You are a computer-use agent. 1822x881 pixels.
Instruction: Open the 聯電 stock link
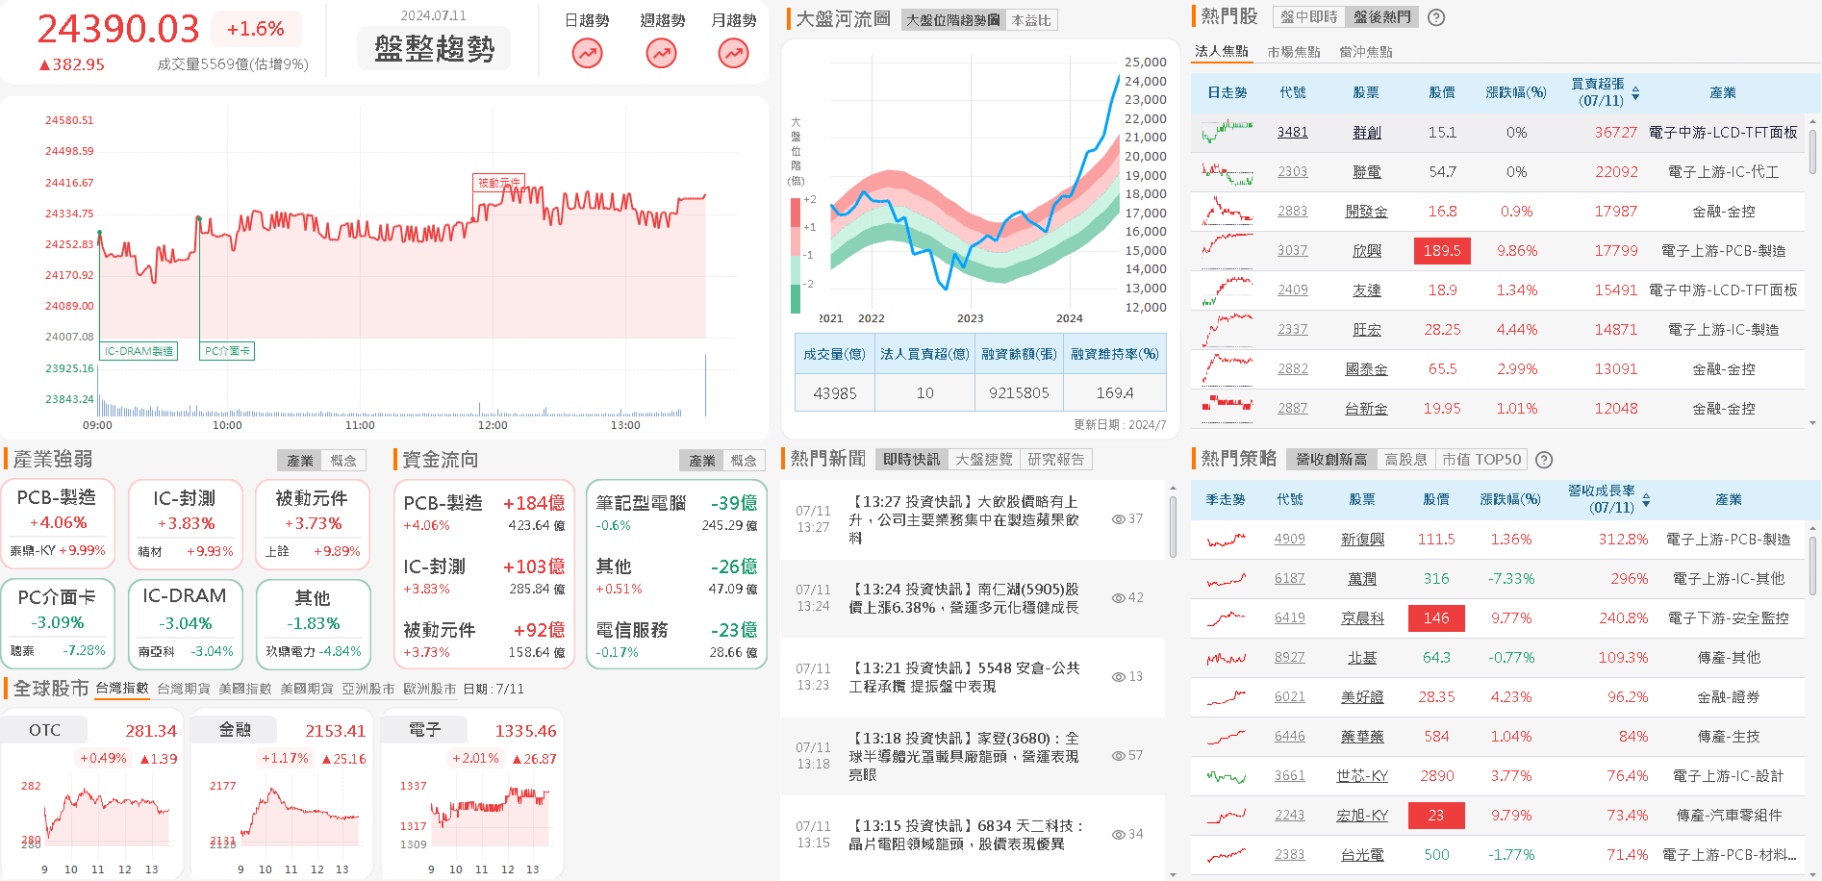tap(1366, 171)
